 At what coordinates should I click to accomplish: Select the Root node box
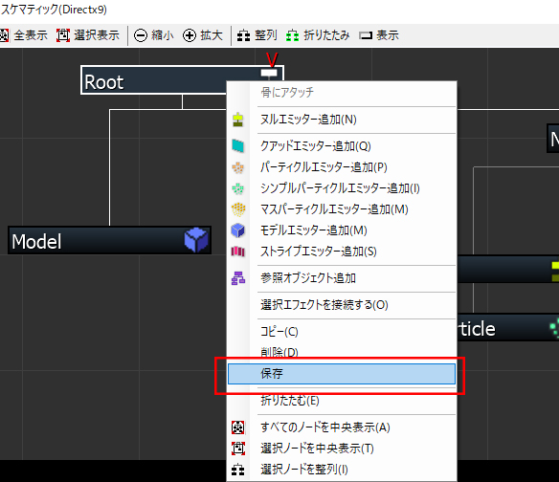pyautogui.click(x=153, y=80)
